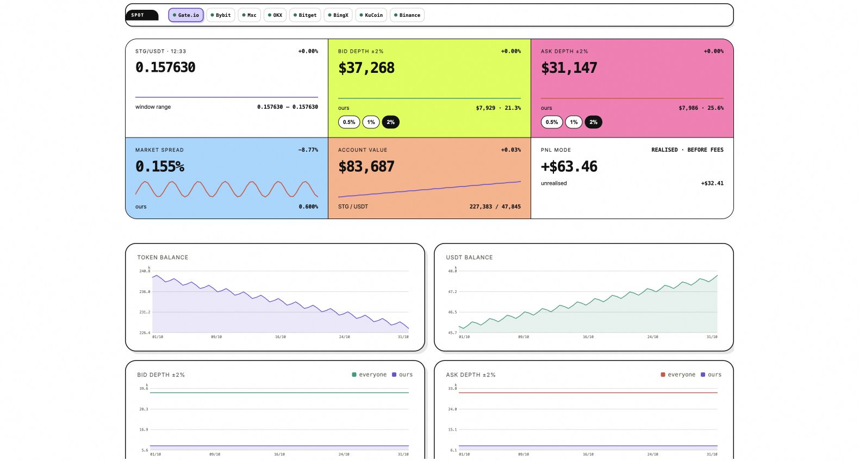Switch to the OKX exchange
This screenshot has width=859, height=461.
275,15
